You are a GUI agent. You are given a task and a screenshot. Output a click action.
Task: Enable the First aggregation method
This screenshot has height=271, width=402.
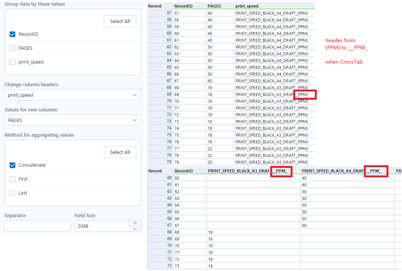pyautogui.click(x=12, y=179)
